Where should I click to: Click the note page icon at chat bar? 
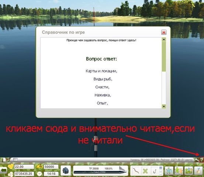[x=5, y=159]
